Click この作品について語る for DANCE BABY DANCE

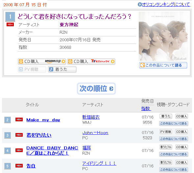174,154
